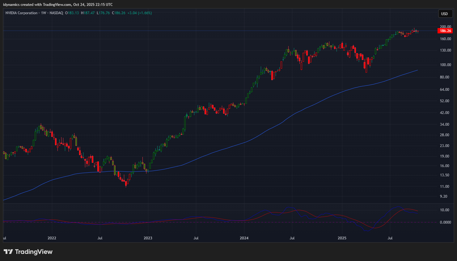The width and height of the screenshot is (457, 261).
Task: Click the C186.26 close value in legend
Action: tap(119, 13)
